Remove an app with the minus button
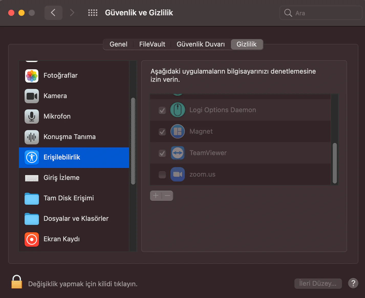 (x=167, y=196)
